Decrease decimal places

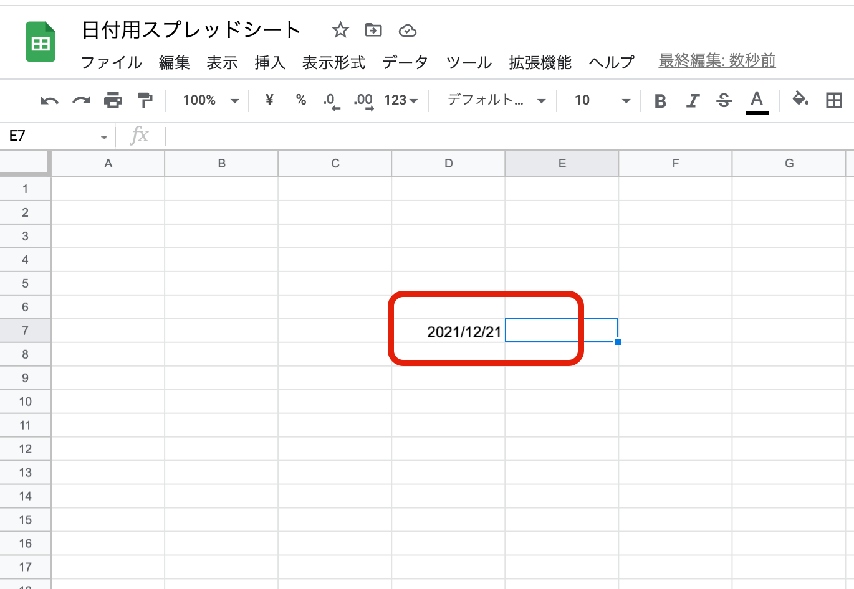(x=332, y=101)
